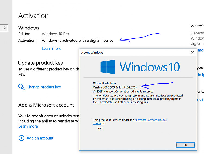
Task: Click the search magnifier icon in Settings
Action: 4,28
